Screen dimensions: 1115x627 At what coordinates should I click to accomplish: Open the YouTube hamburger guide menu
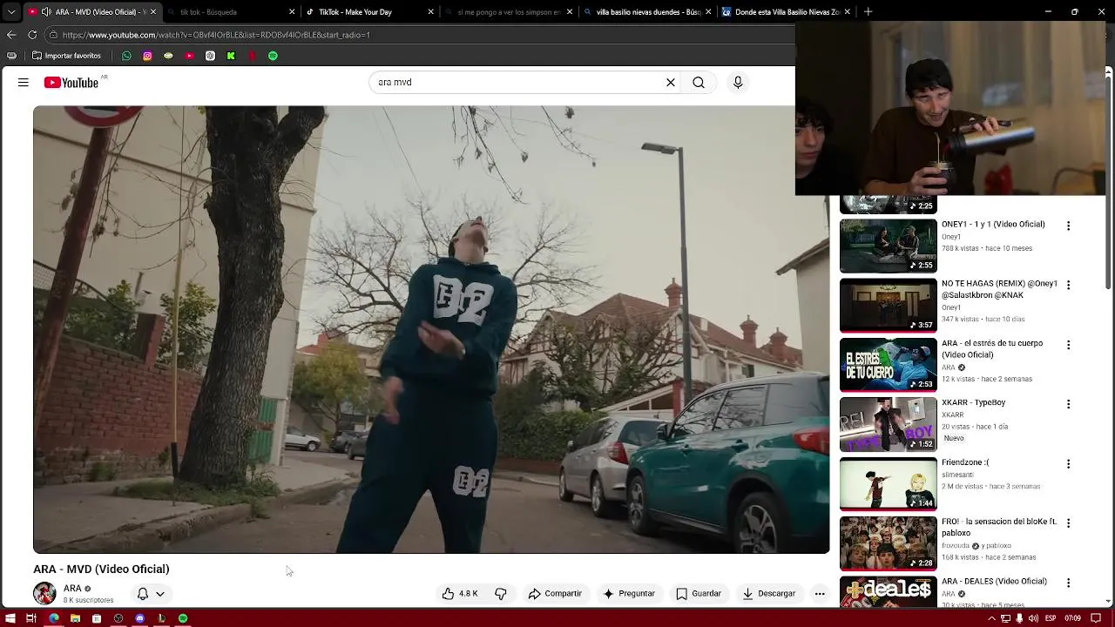click(x=24, y=83)
